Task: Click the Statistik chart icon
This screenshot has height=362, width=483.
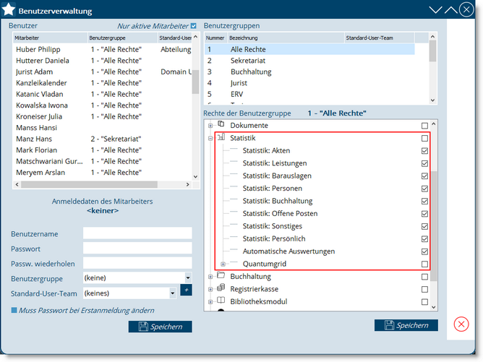Action: pos(221,137)
